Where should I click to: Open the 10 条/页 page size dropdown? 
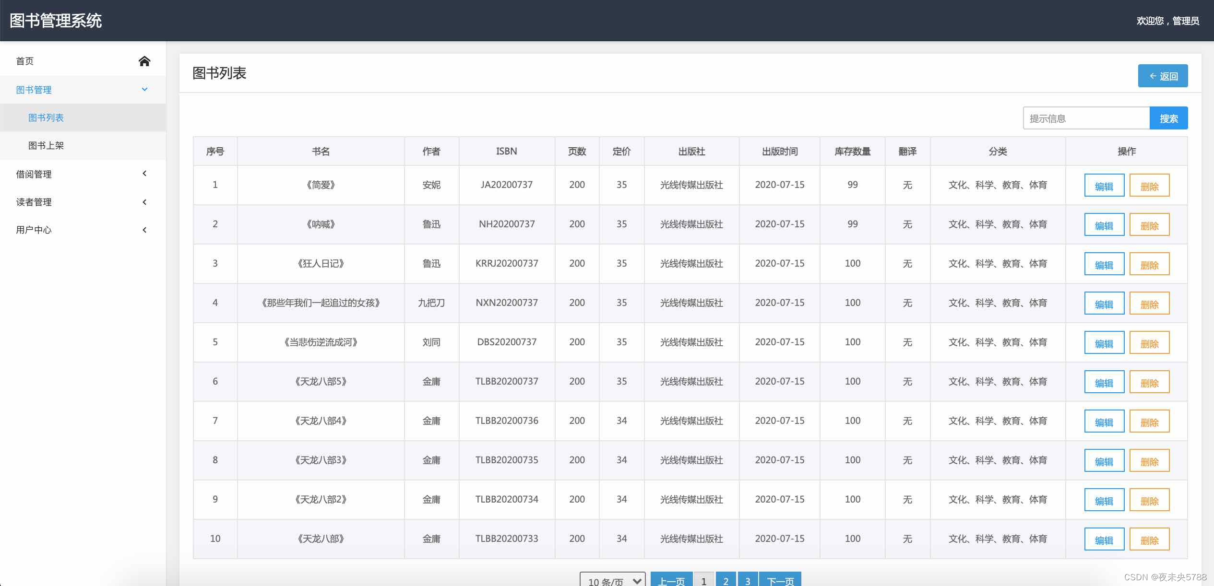point(612,580)
